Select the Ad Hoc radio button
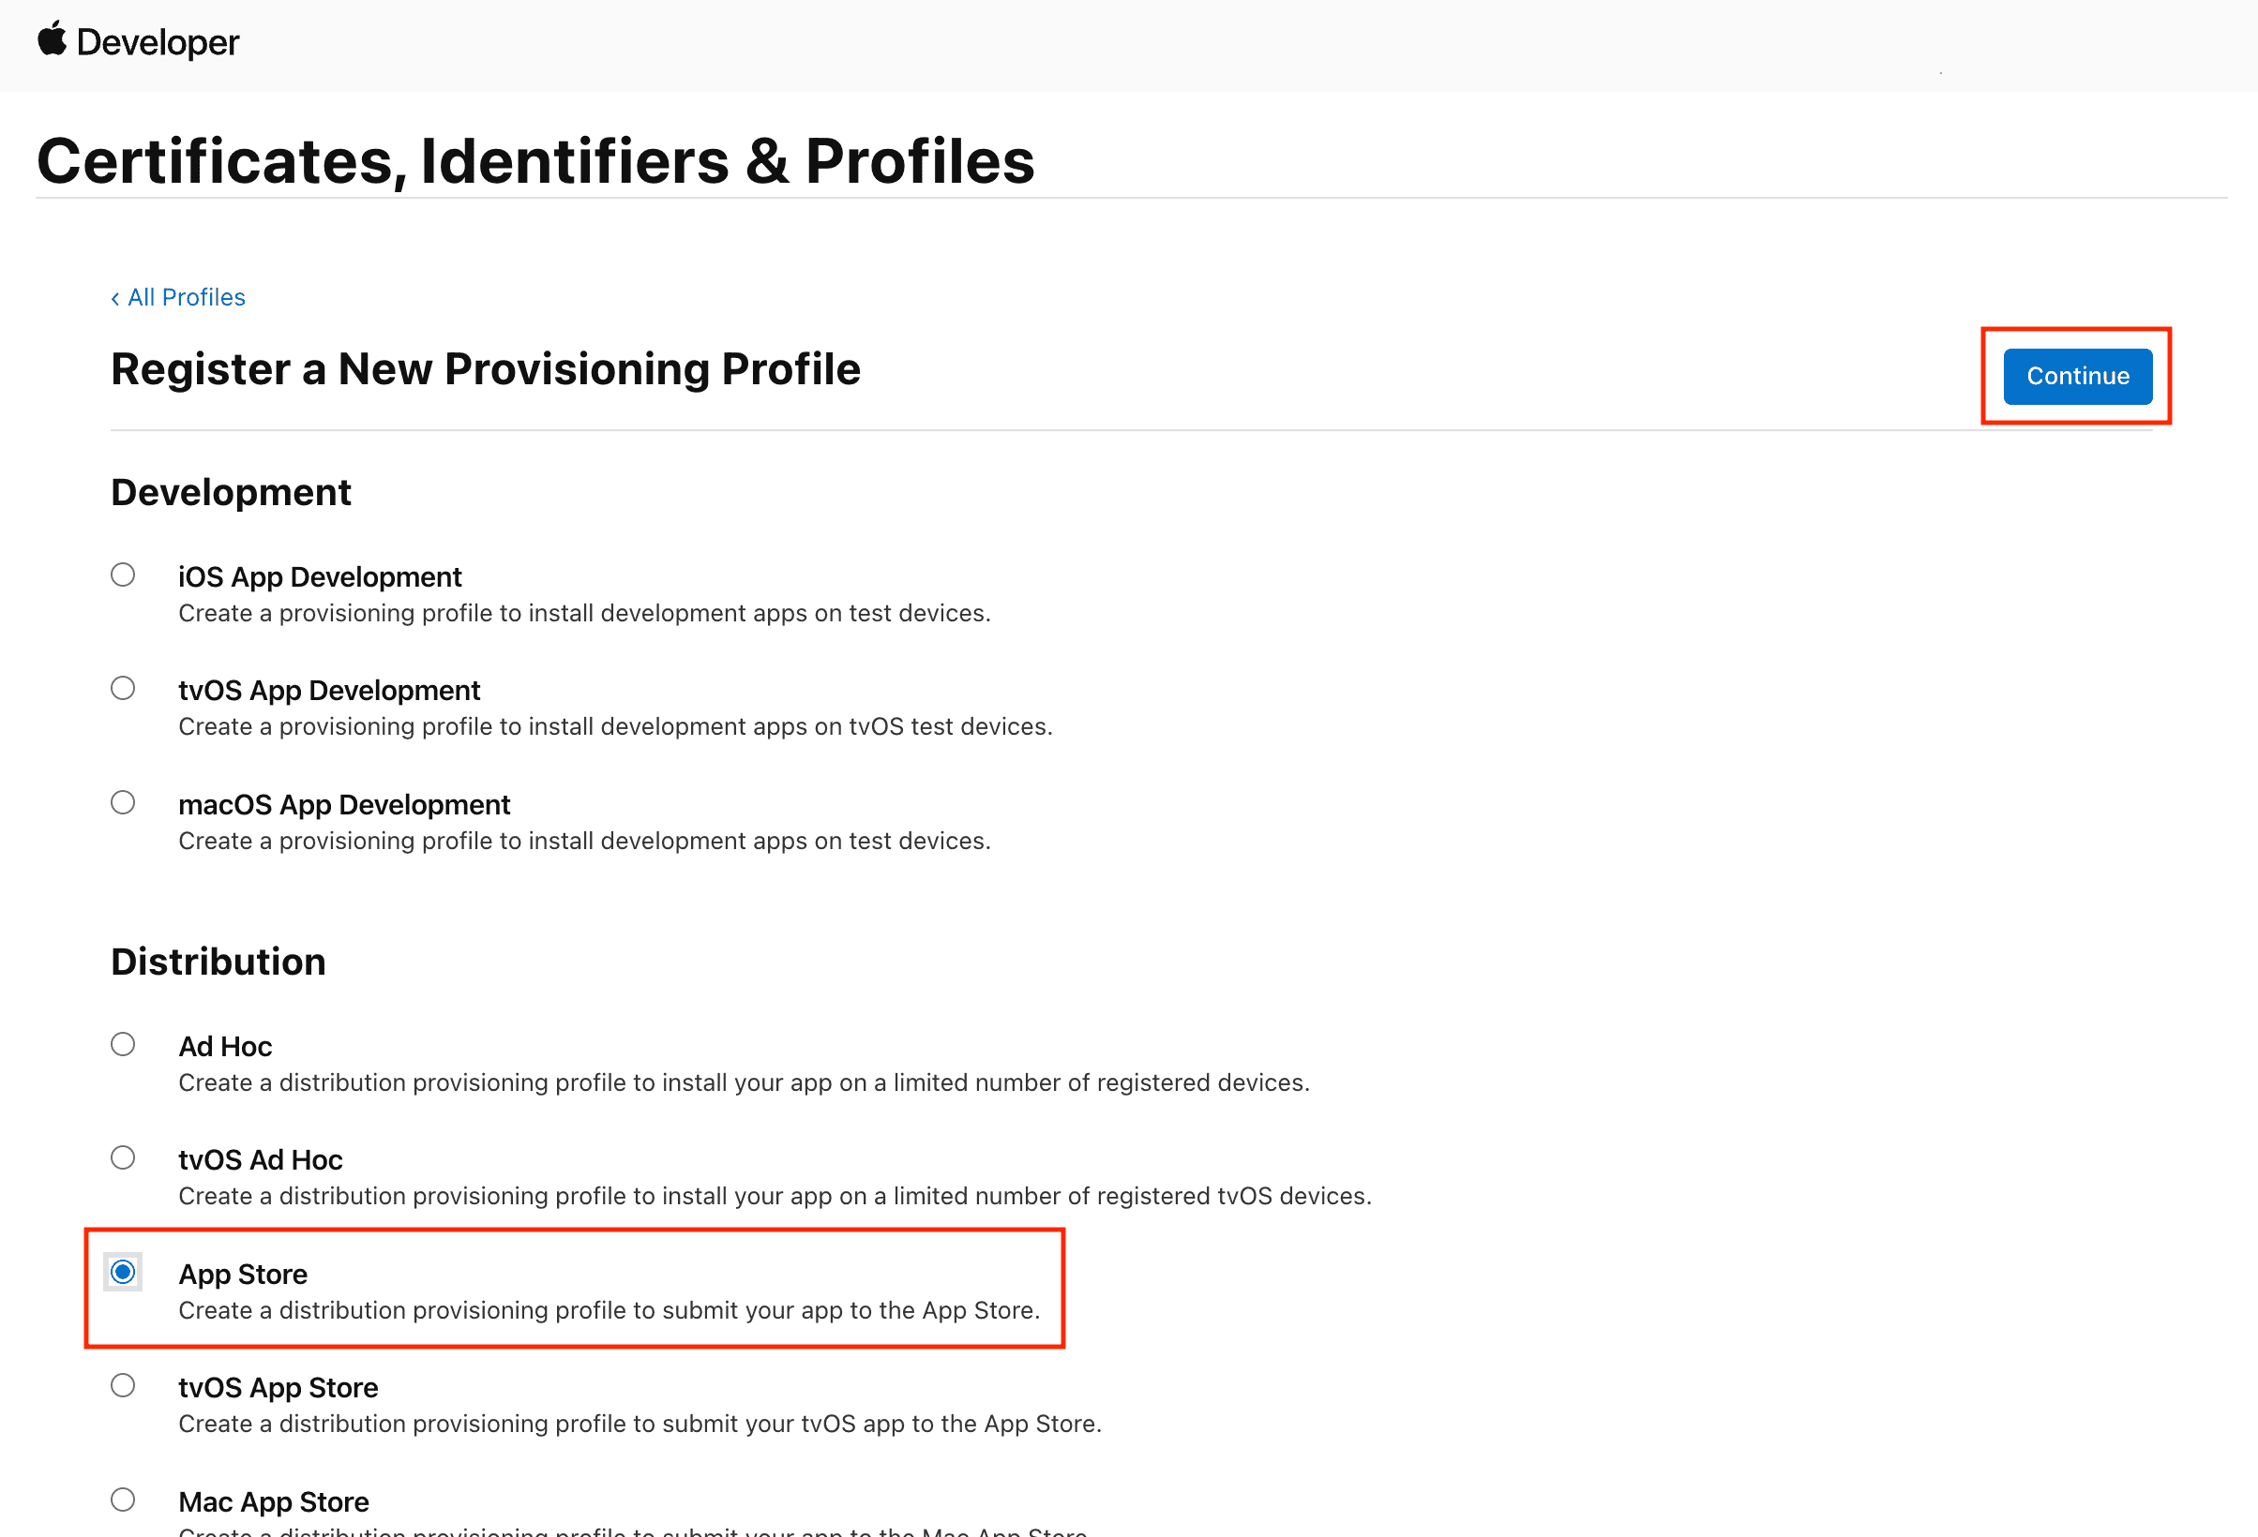 click(x=123, y=1044)
